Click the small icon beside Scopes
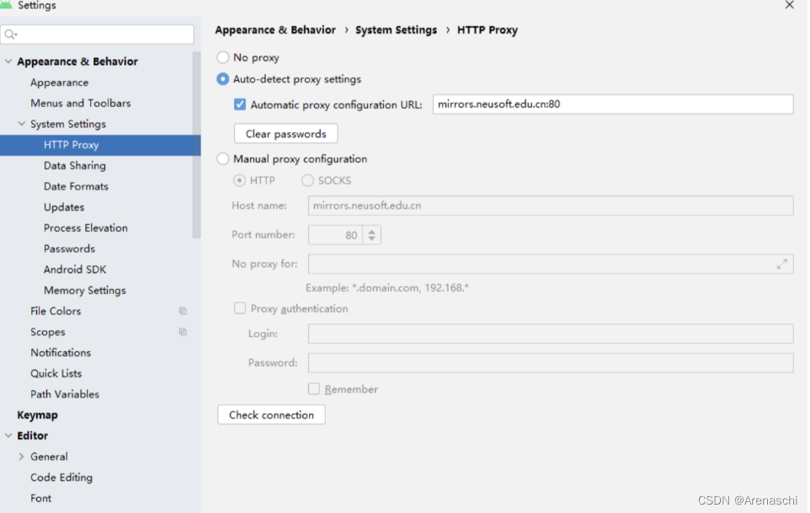Image resolution: width=810 pixels, height=513 pixels. [183, 332]
